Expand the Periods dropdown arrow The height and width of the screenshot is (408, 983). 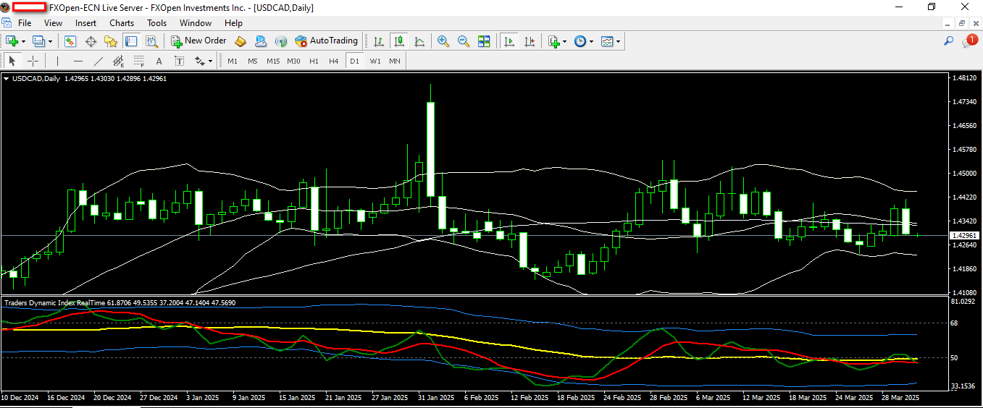pyautogui.click(x=591, y=41)
